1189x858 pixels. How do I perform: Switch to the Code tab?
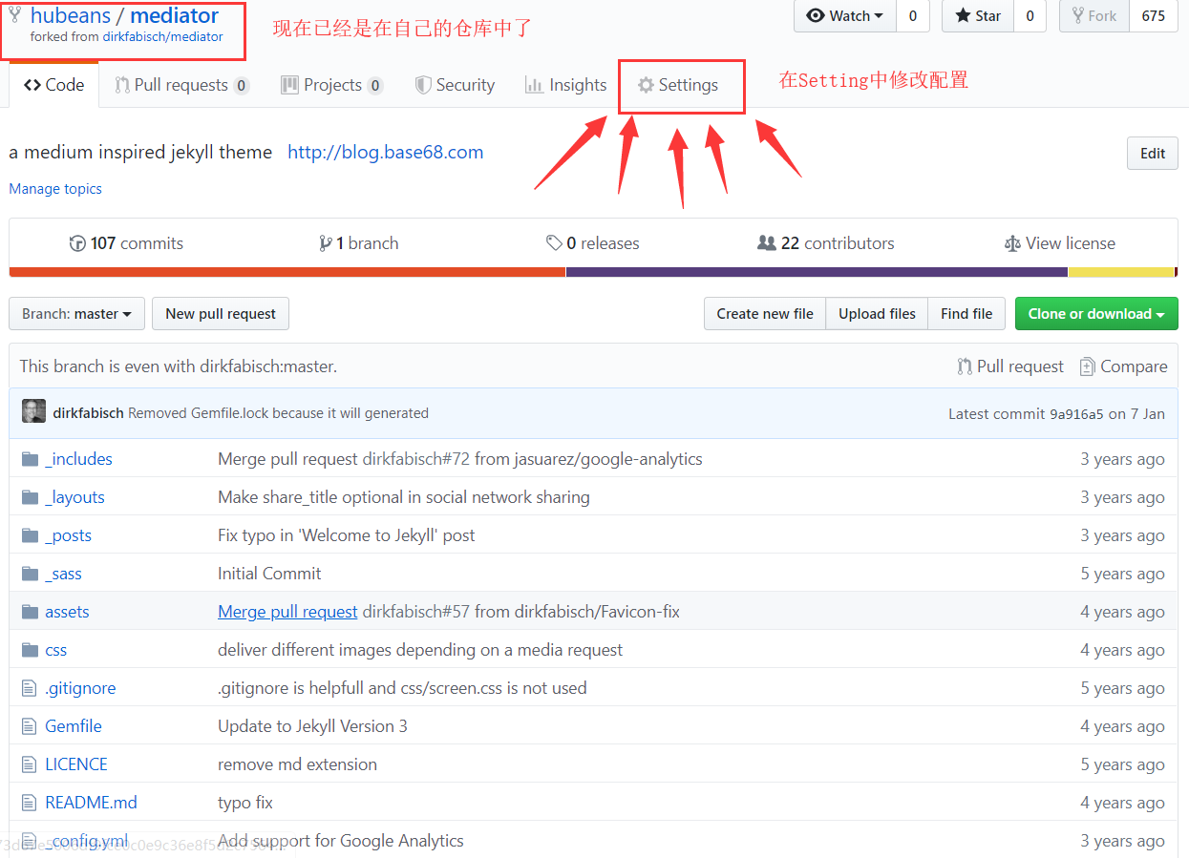pos(54,85)
